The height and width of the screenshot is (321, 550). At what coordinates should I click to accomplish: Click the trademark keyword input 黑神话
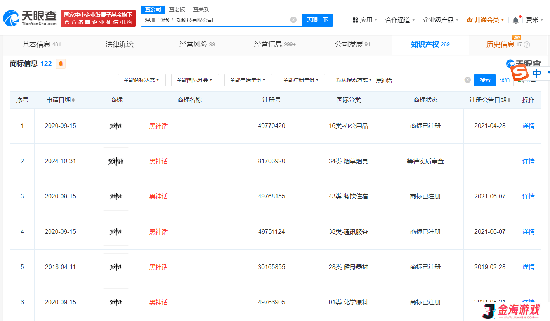(x=419, y=80)
